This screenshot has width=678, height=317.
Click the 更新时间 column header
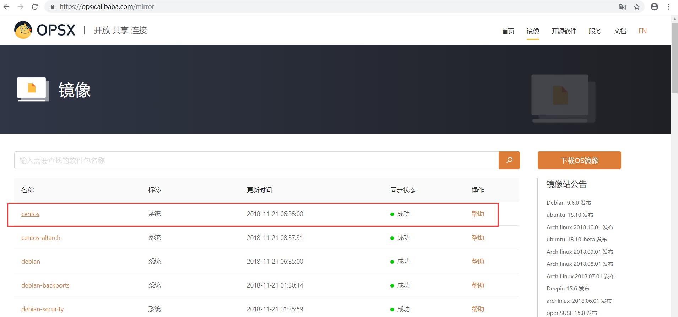(259, 190)
